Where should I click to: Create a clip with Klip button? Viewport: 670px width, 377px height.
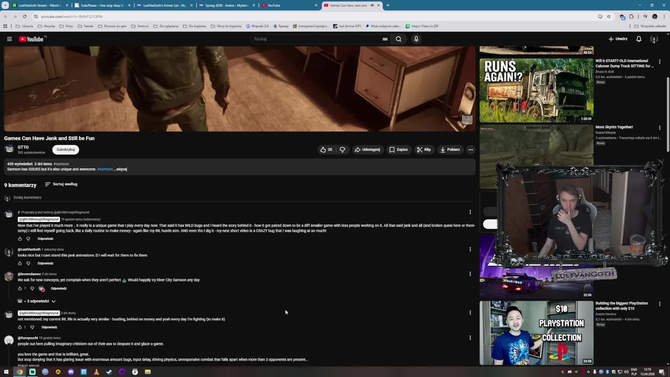(x=424, y=150)
